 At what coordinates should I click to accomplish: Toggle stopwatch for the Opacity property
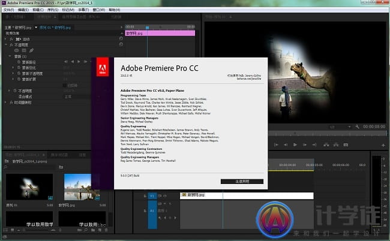(x=15, y=91)
